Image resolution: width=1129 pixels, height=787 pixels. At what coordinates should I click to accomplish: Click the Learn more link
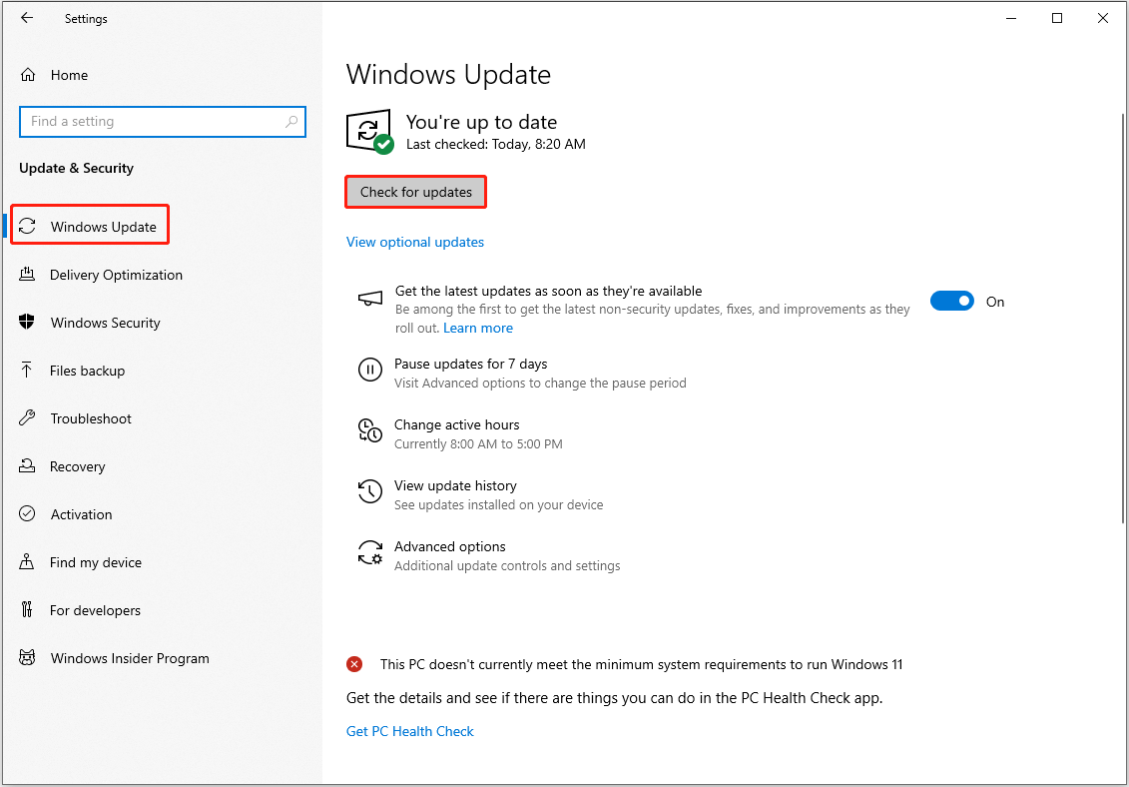[x=478, y=328]
